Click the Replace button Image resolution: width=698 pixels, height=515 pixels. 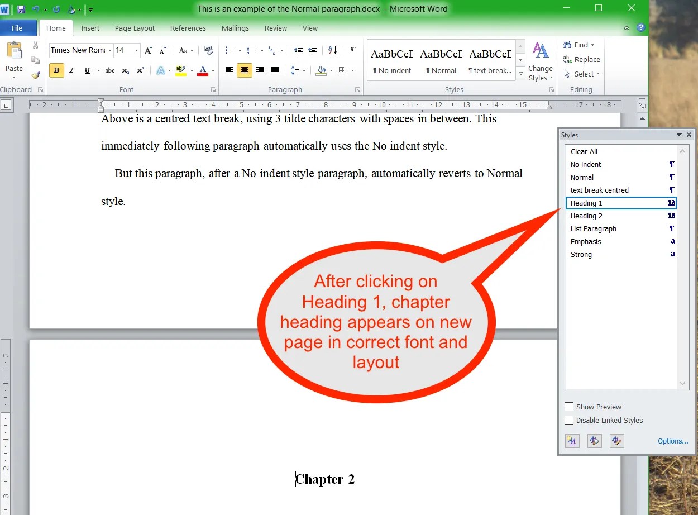coord(582,60)
